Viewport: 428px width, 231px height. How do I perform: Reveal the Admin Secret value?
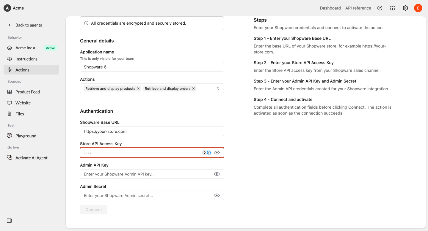(217, 195)
